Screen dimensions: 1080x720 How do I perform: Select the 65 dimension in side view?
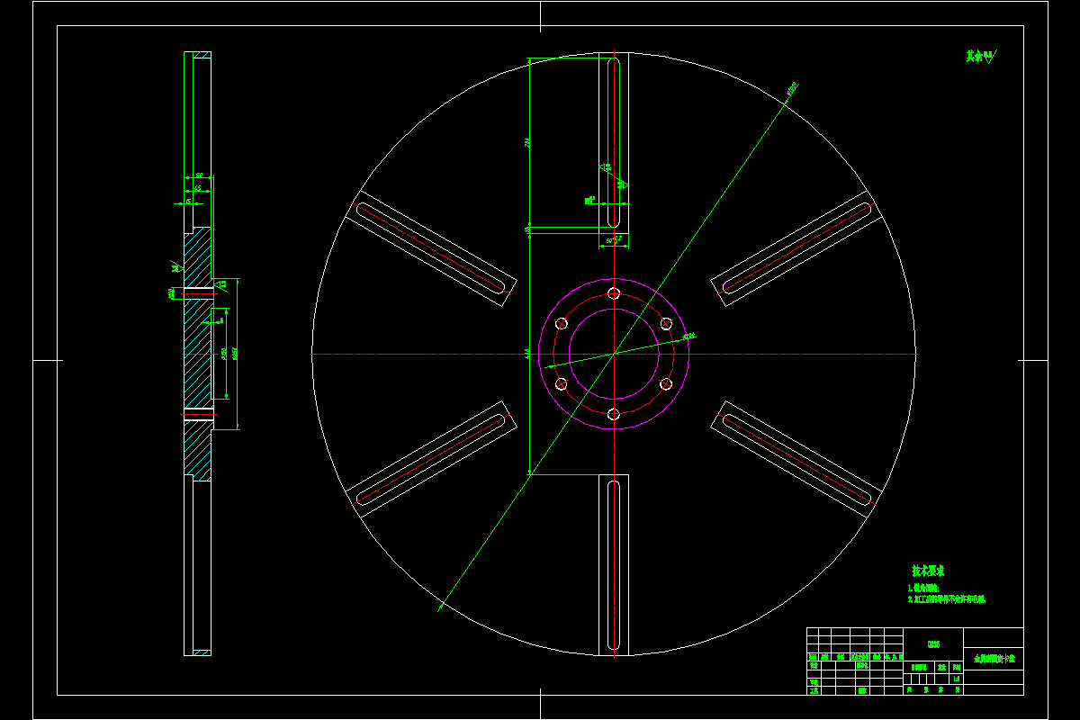(197, 188)
